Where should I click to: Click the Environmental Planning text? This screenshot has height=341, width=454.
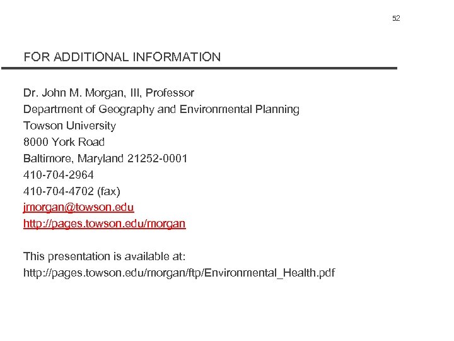pos(240,109)
